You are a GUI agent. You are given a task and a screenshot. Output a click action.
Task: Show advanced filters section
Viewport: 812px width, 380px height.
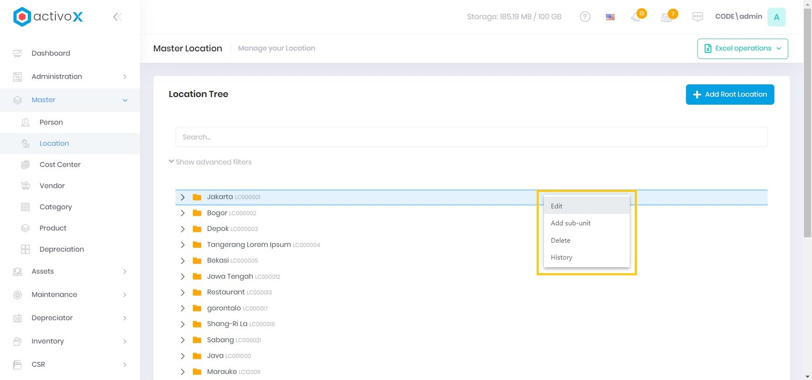210,162
